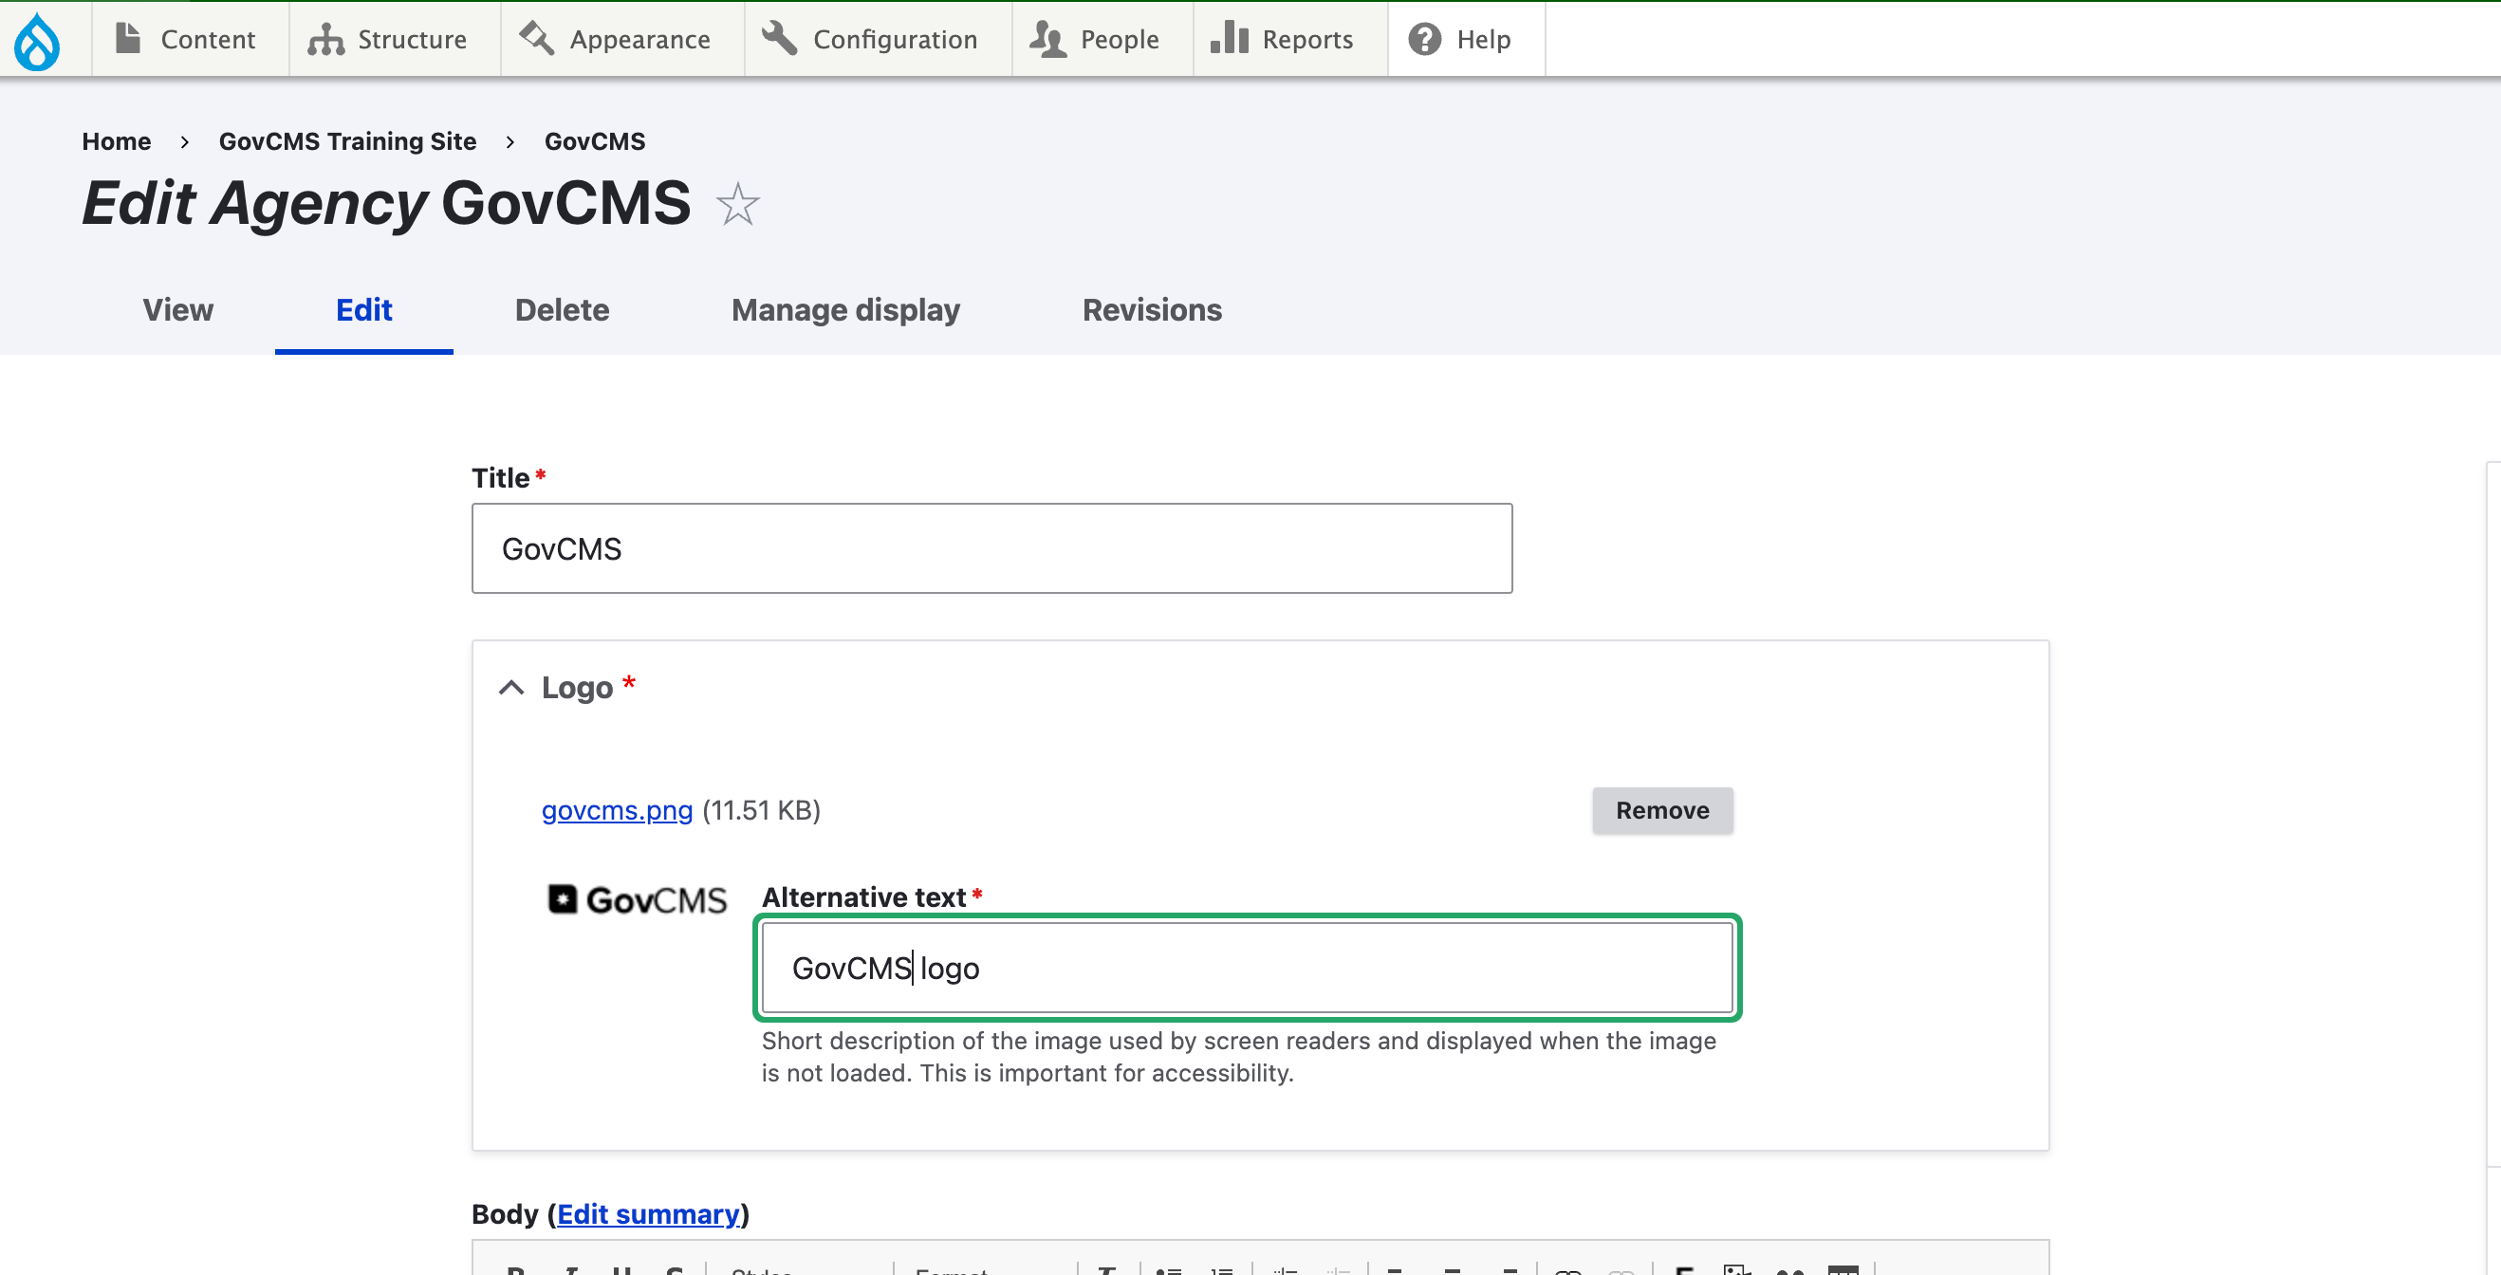Switch to the Revisions tab
This screenshot has width=2501, height=1275.
tap(1152, 310)
